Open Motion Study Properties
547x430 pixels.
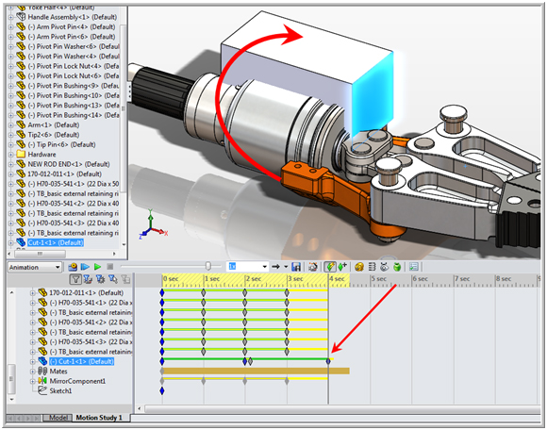pyautogui.click(x=414, y=267)
